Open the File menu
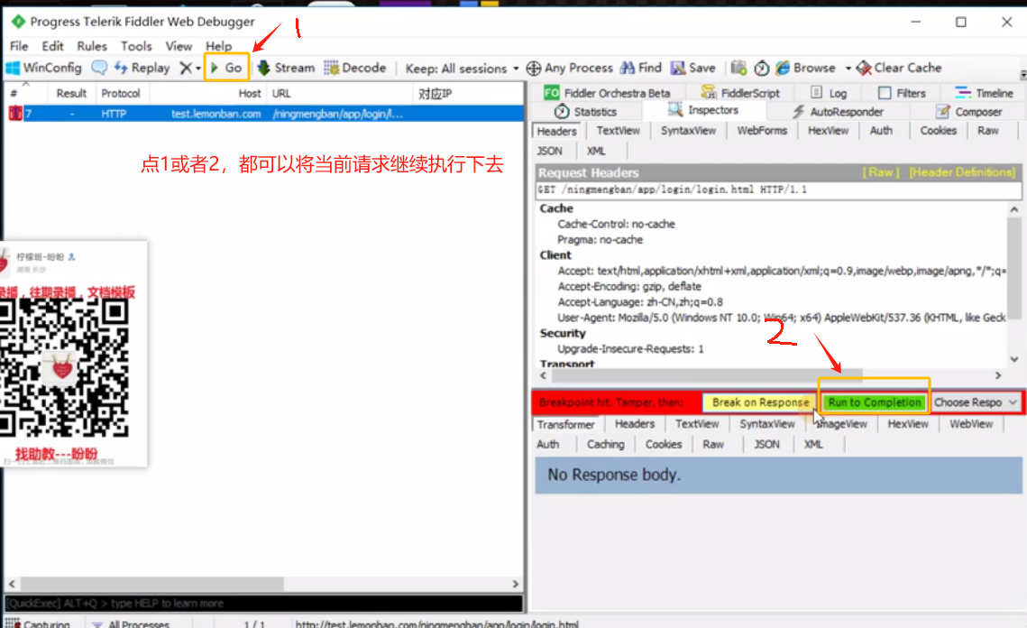1027x628 pixels. (x=19, y=46)
